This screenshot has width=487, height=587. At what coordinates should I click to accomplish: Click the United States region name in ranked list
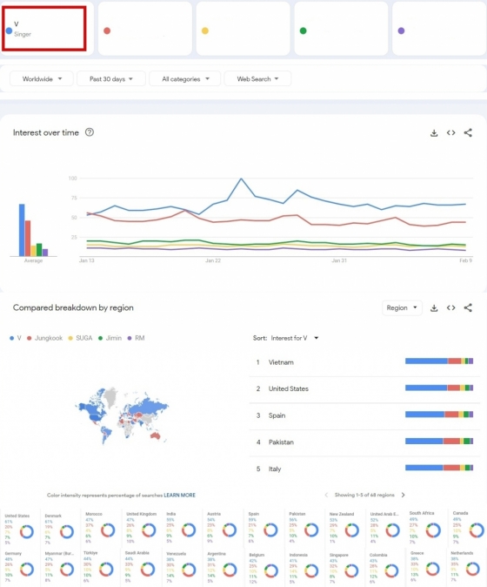coord(289,389)
